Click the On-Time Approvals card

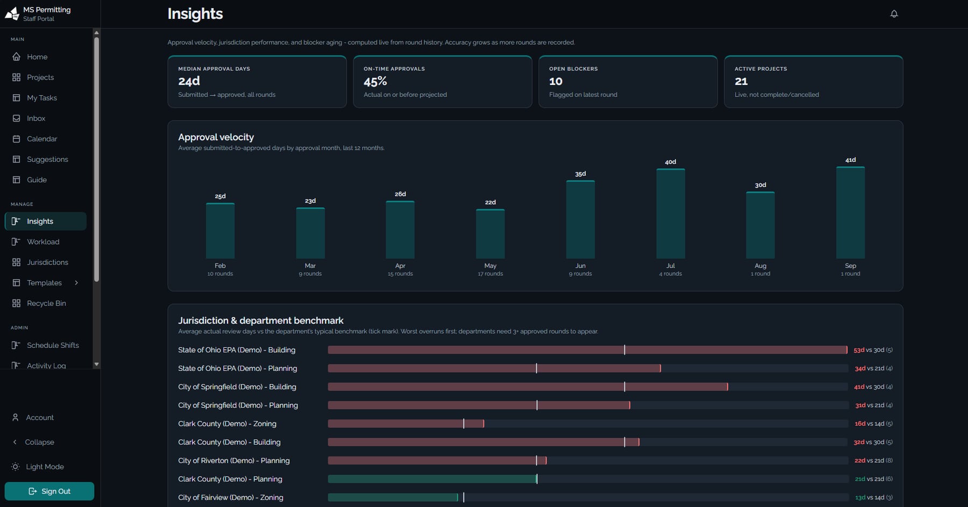pos(443,82)
